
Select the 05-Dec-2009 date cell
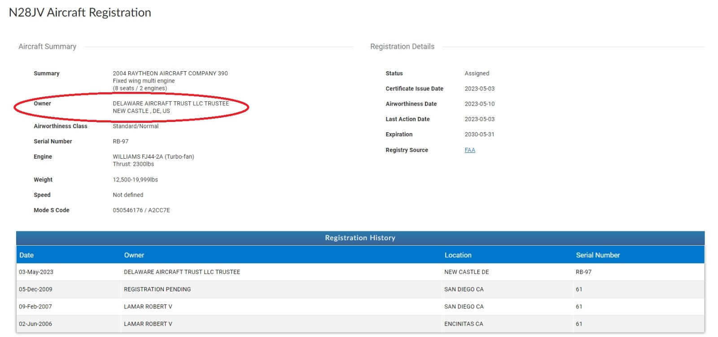pyautogui.click(x=35, y=289)
